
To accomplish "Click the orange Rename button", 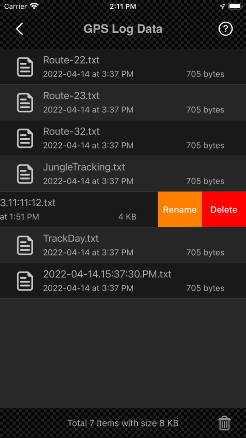I will click(180, 209).
